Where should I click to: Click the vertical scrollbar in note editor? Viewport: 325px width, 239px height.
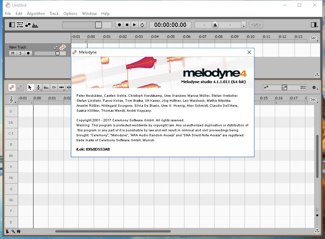(317, 156)
